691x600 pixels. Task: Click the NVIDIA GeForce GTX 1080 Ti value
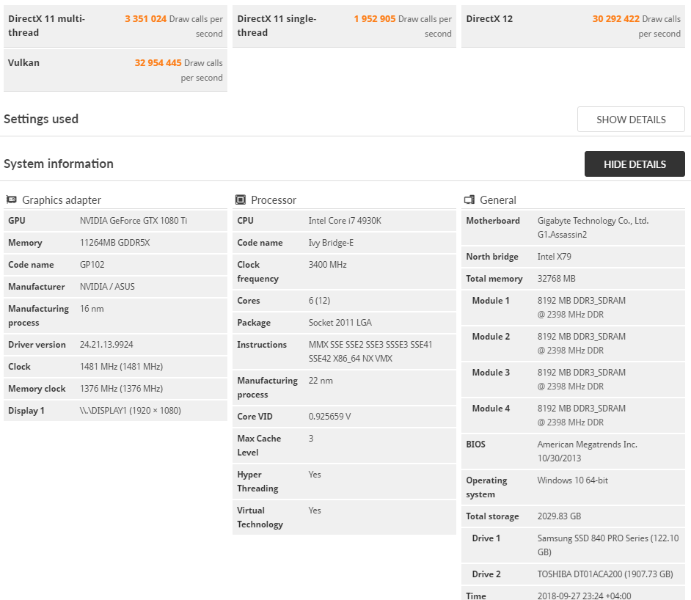click(x=133, y=221)
